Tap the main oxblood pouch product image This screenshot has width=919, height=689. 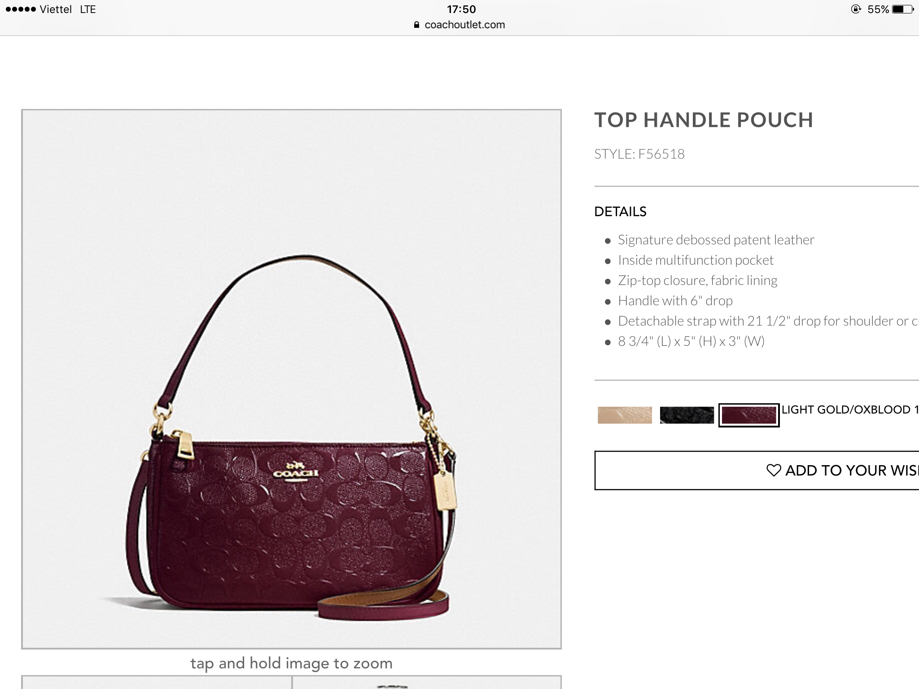[291, 379]
